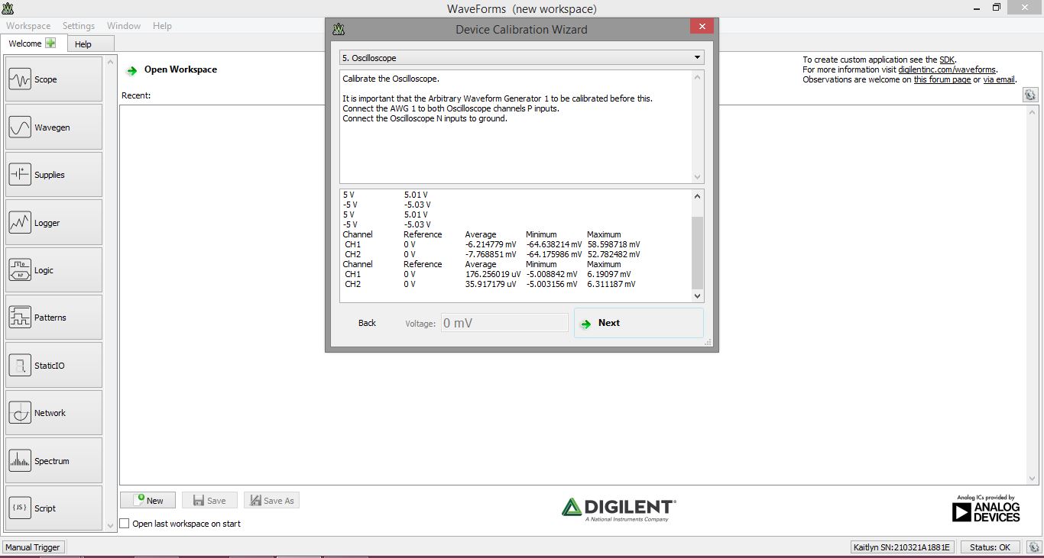The image size is (1044, 558).
Task: Click device status Kaitlyn SN:210321A1881E
Action: tap(902, 547)
